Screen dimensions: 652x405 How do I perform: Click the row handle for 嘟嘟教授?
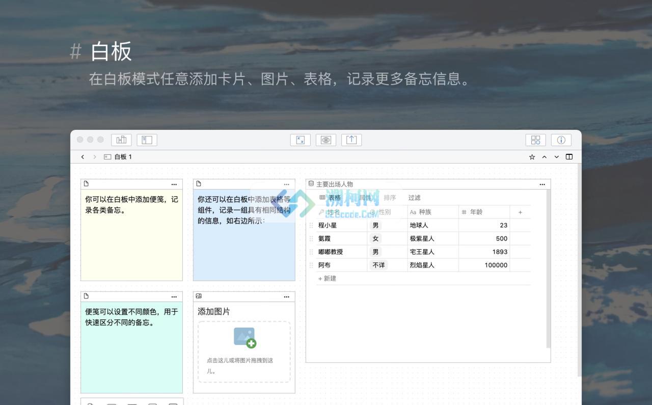311,252
